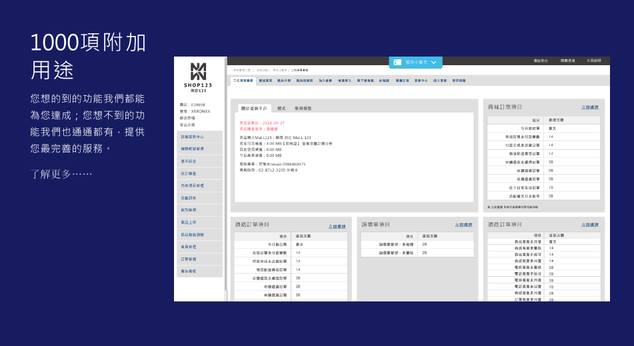Expand the 操作小幫手 dropdown chevron

tap(434, 62)
